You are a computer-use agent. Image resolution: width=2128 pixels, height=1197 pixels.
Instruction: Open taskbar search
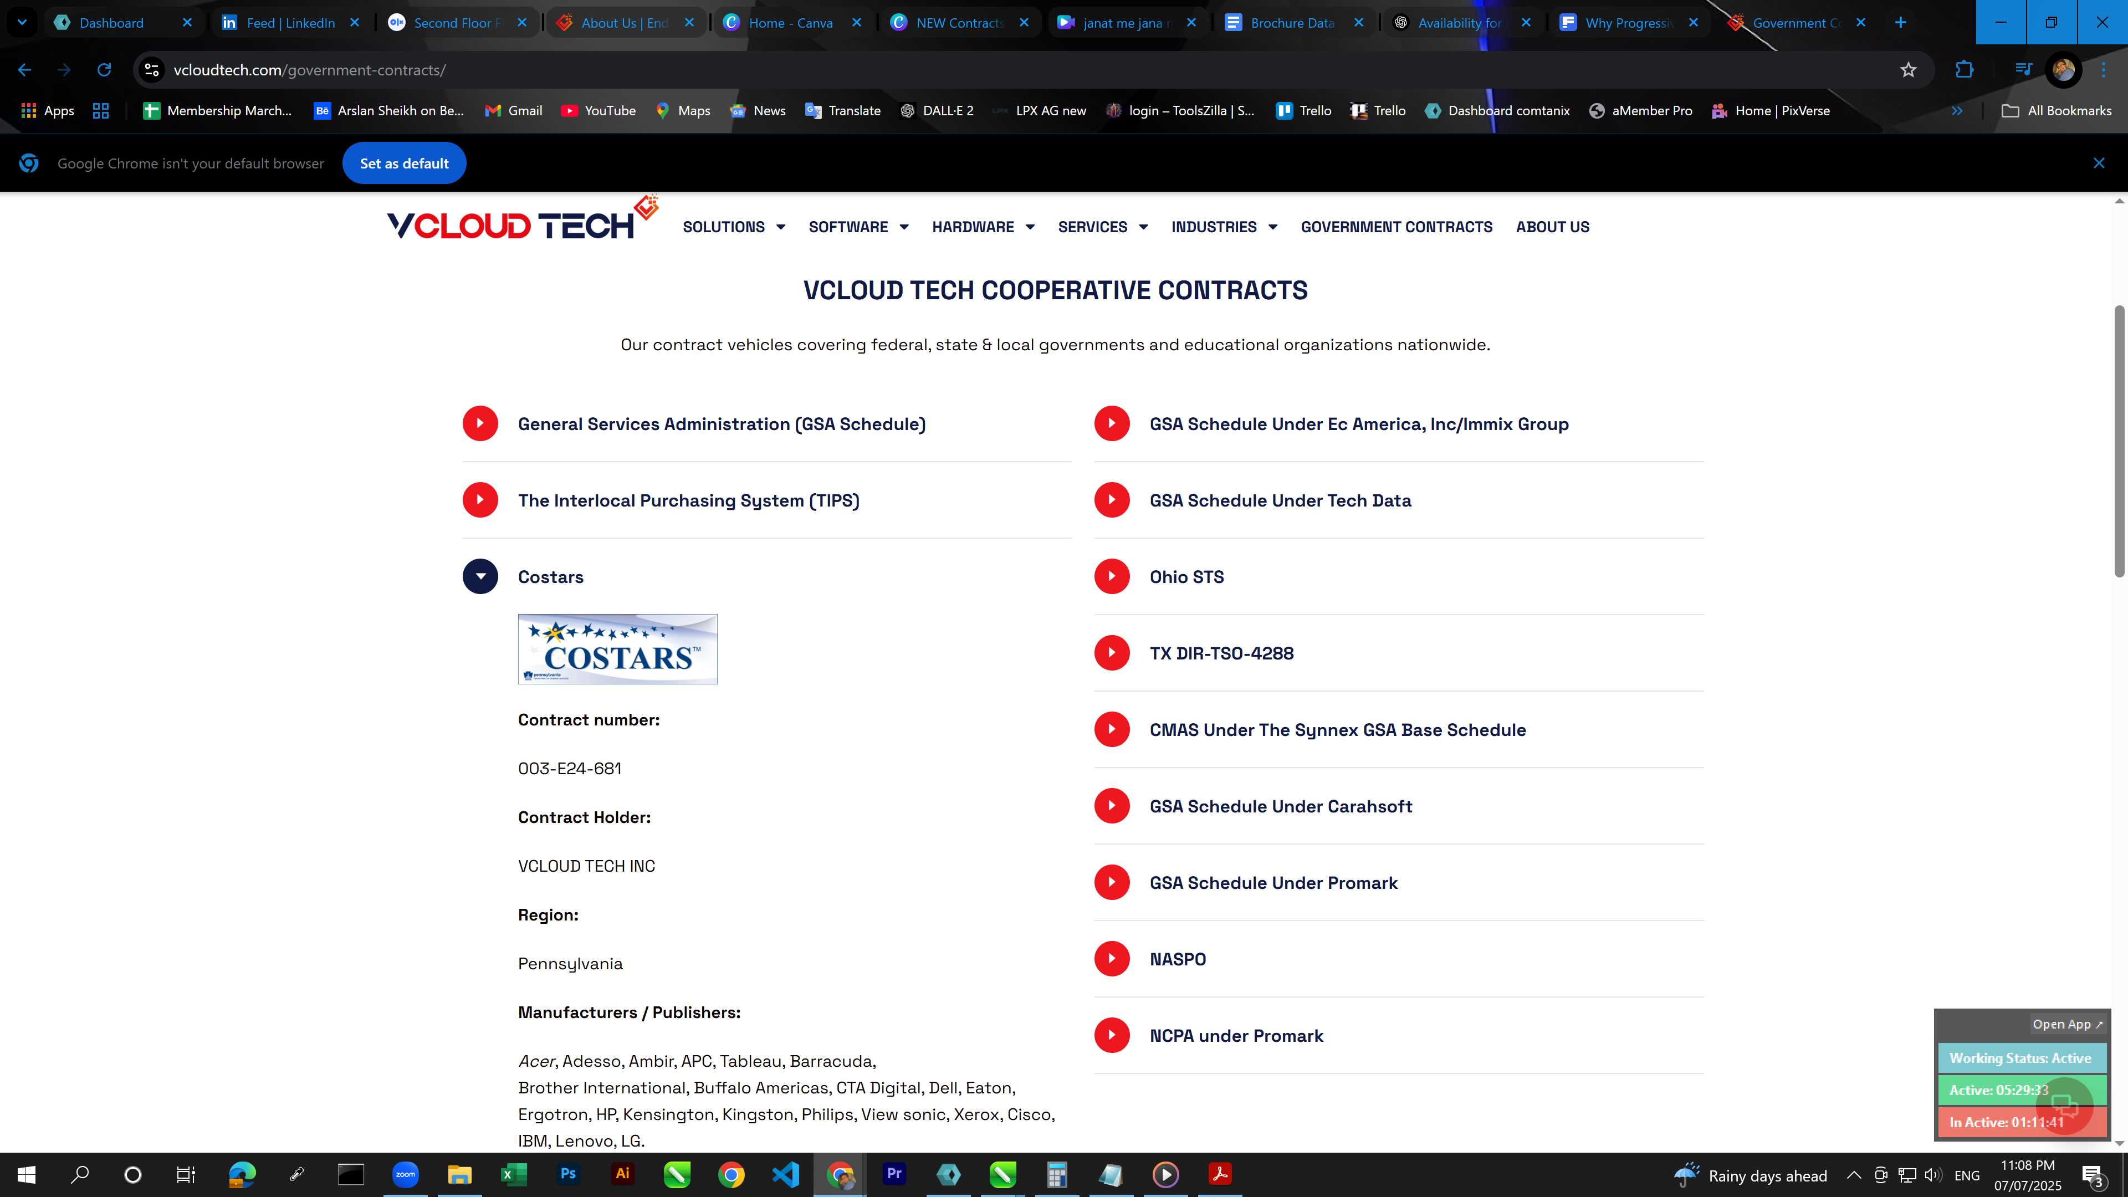[79, 1175]
